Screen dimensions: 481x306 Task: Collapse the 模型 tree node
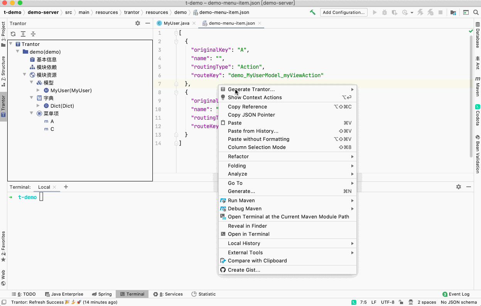coord(32,83)
